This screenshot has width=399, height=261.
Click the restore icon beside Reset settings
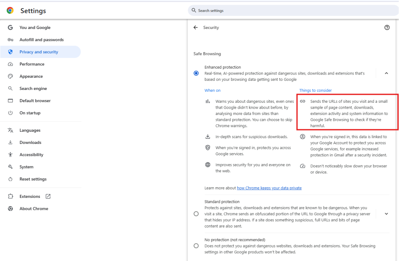tap(10, 179)
